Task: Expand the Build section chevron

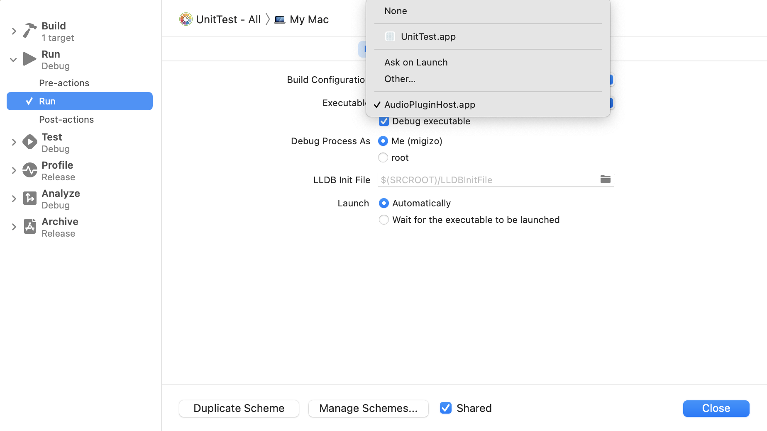Action: tap(14, 31)
